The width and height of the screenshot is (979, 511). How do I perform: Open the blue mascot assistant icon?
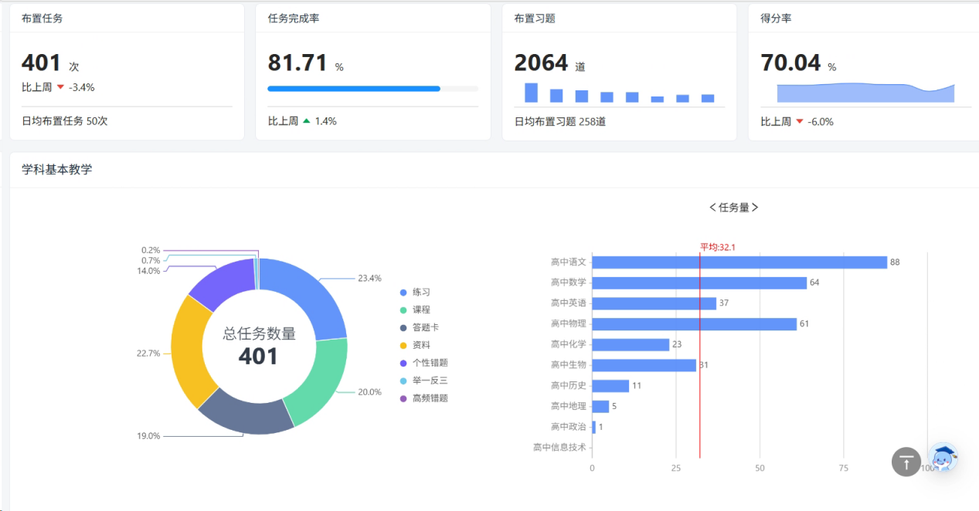click(943, 459)
